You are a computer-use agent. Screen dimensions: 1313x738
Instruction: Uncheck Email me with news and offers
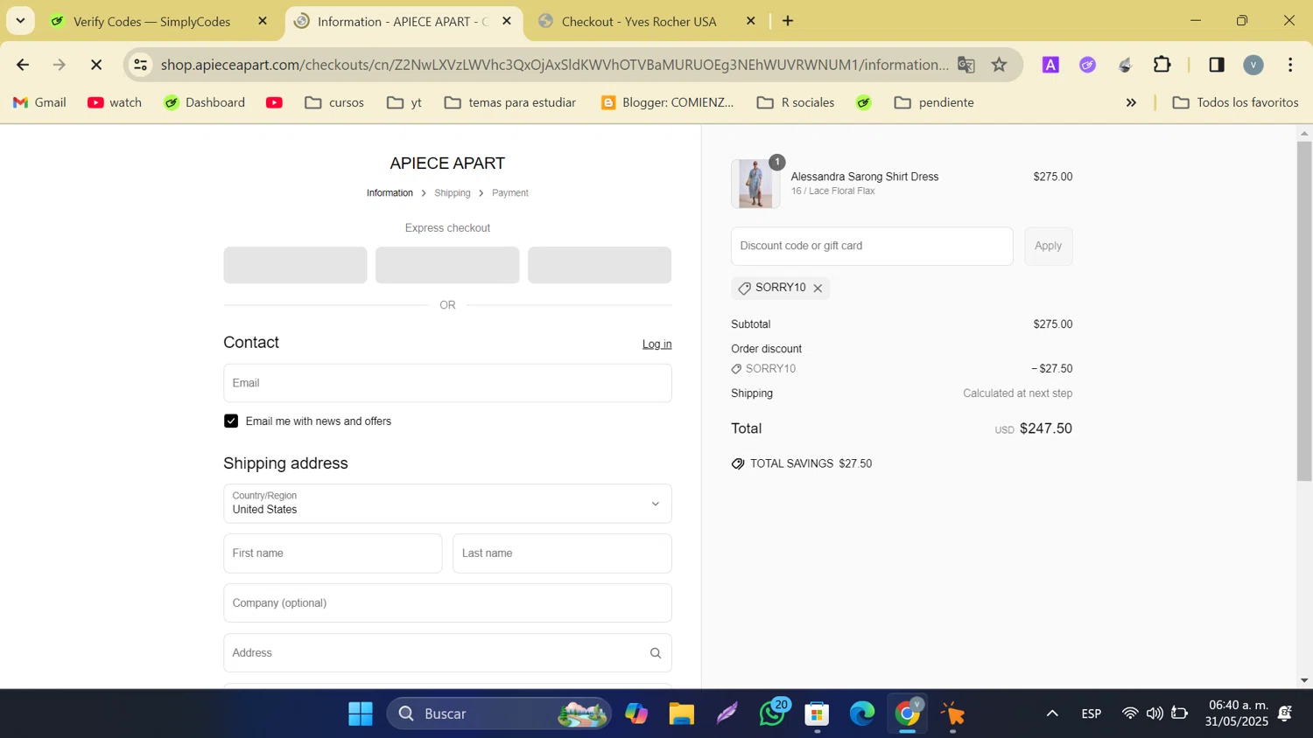coord(231,421)
